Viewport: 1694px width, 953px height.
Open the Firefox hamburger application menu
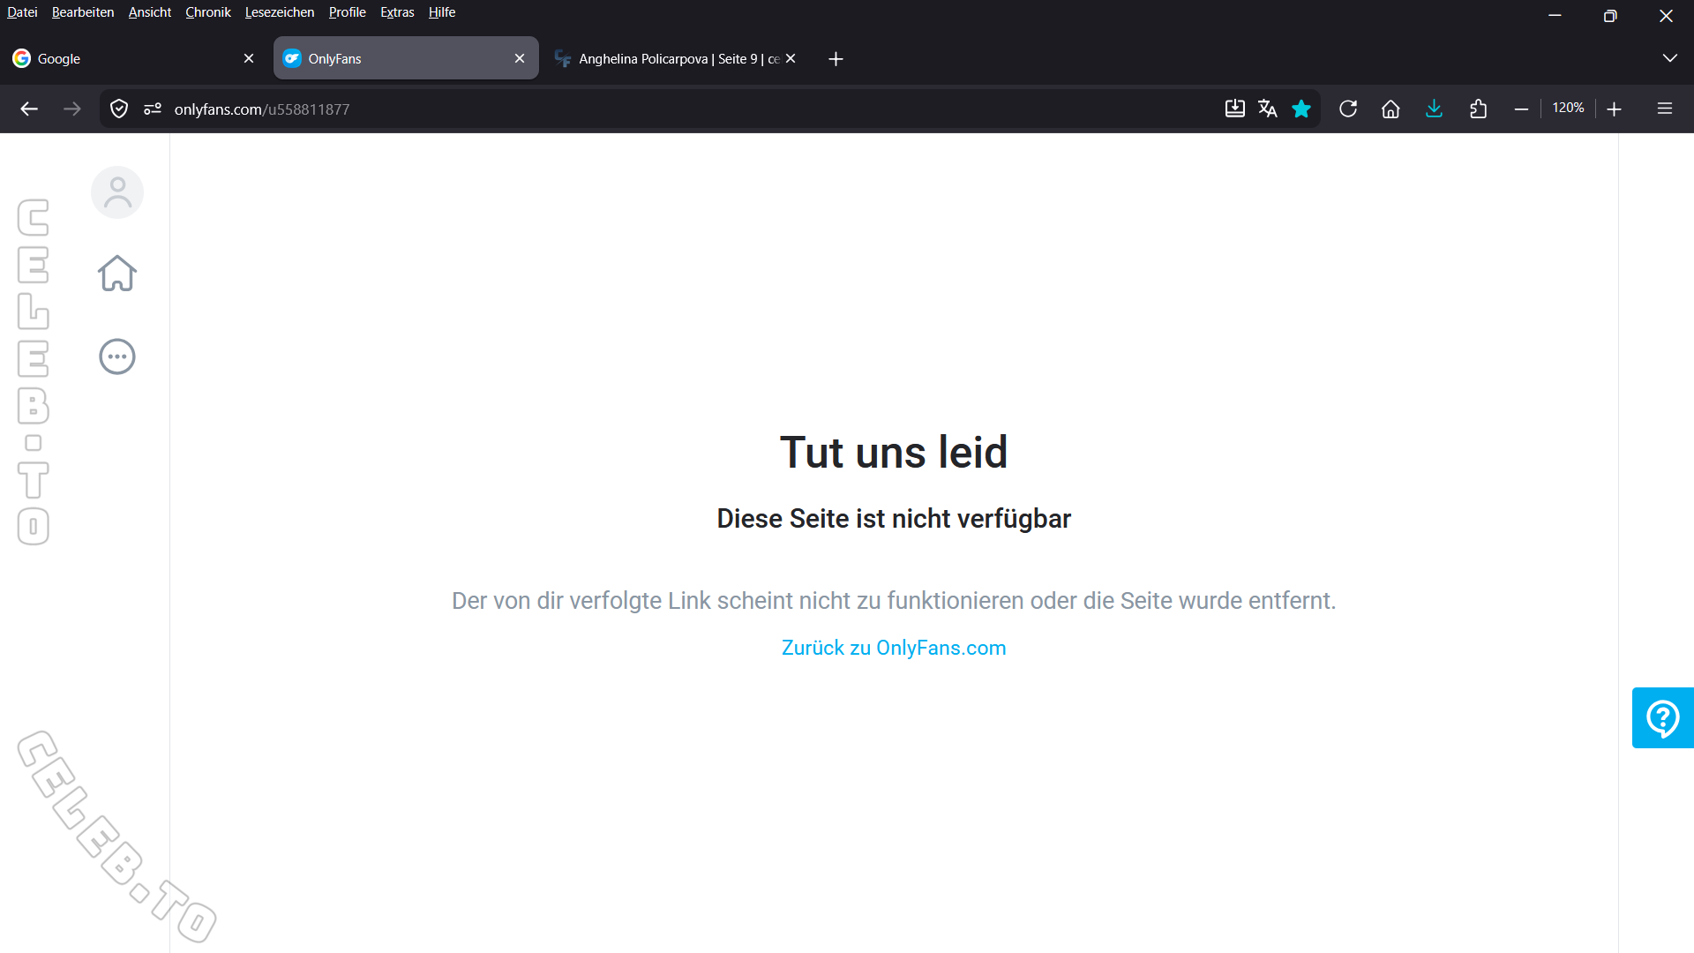1665,109
